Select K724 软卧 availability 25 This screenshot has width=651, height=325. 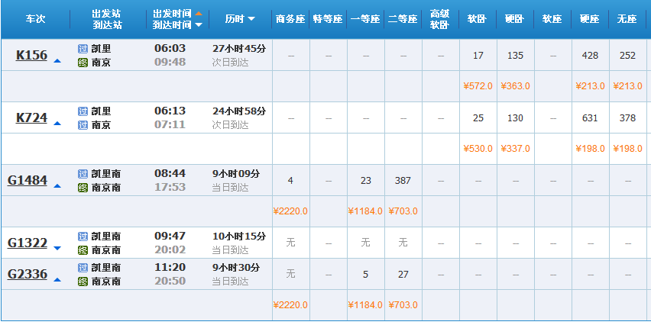coord(478,118)
